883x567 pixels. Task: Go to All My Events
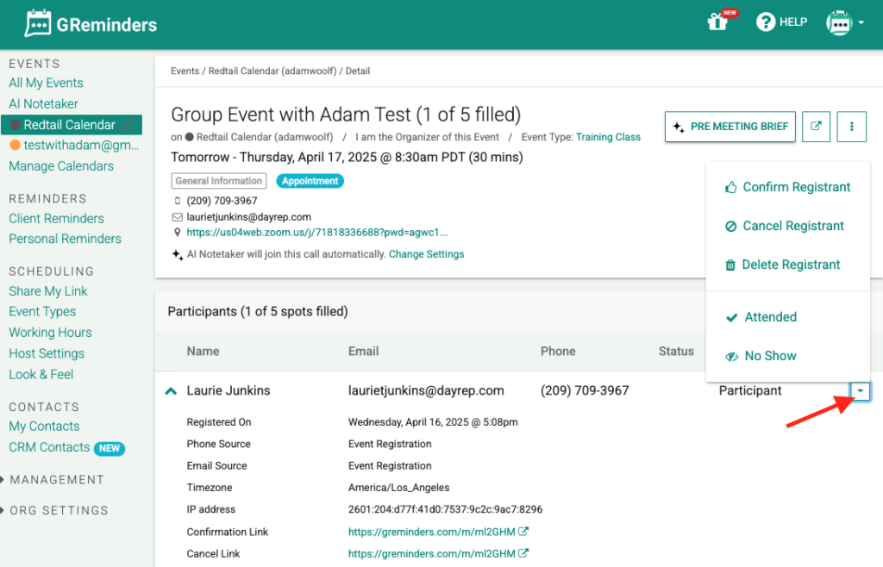(x=47, y=83)
